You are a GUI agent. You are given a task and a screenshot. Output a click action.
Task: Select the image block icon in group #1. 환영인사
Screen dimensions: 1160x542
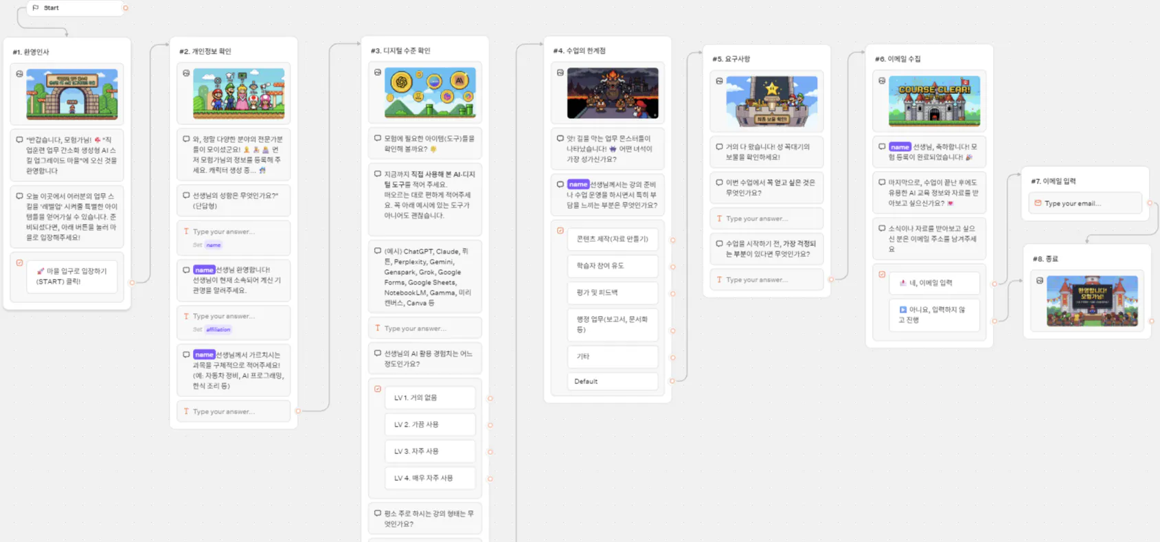tap(19, 74)
